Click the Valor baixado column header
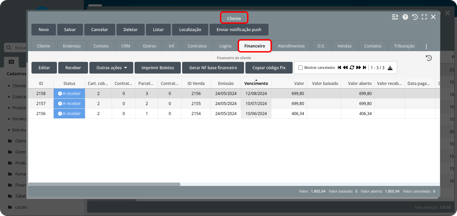This screenshot has width=457, height=216. (x=324, y=83)
